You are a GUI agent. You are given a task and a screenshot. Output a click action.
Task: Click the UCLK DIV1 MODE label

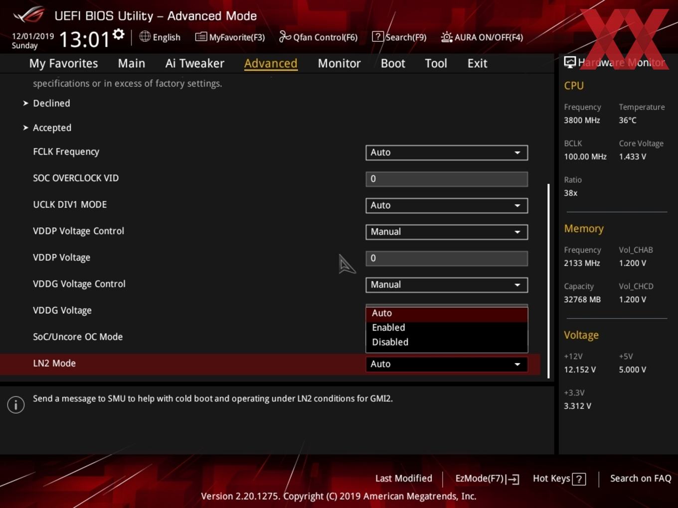pos(70,204)
